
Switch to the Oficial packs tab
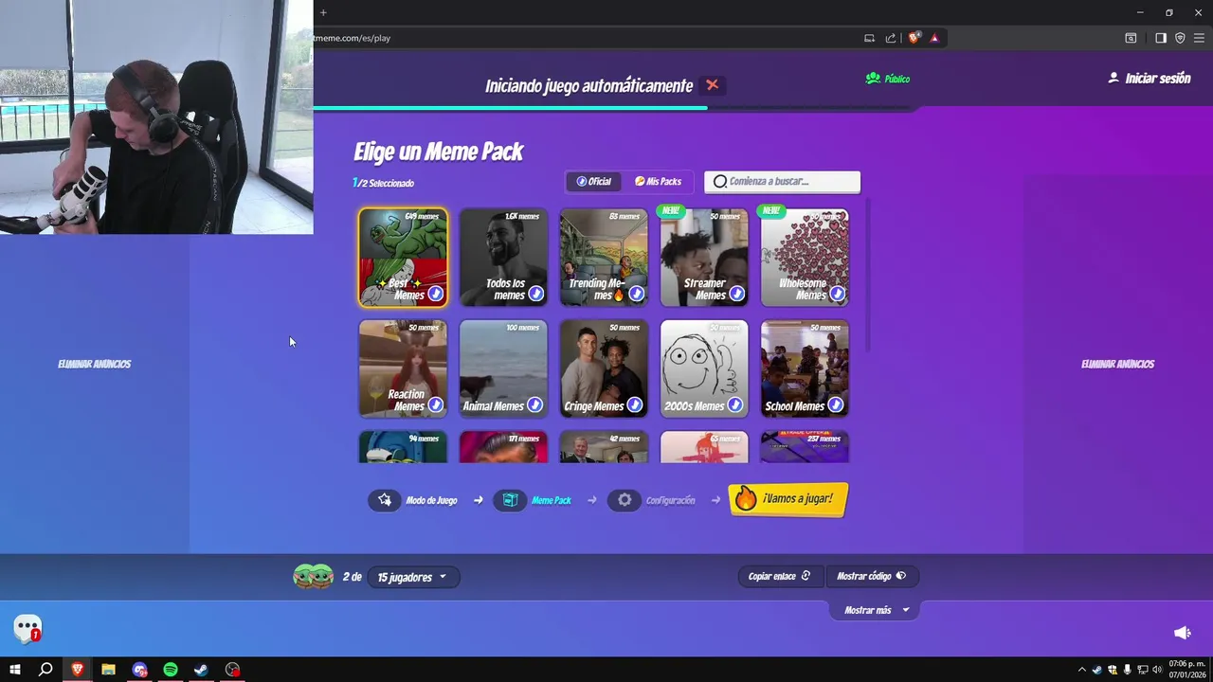(595, 181)
